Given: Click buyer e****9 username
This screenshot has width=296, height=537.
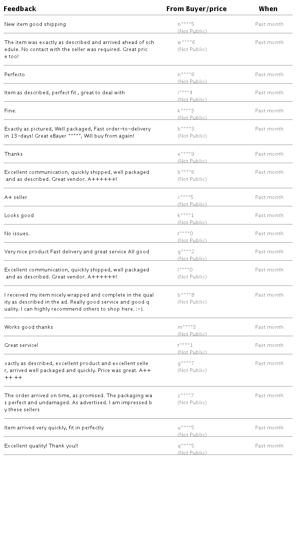Looking at the screenshot, I should click(x=186, y=154).
